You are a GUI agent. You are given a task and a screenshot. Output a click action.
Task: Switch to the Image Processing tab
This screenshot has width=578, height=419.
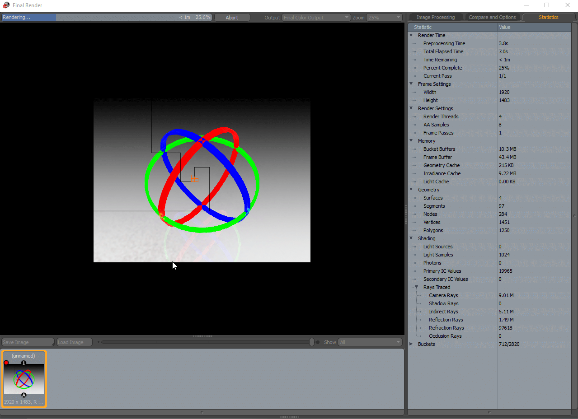point(436,17)
